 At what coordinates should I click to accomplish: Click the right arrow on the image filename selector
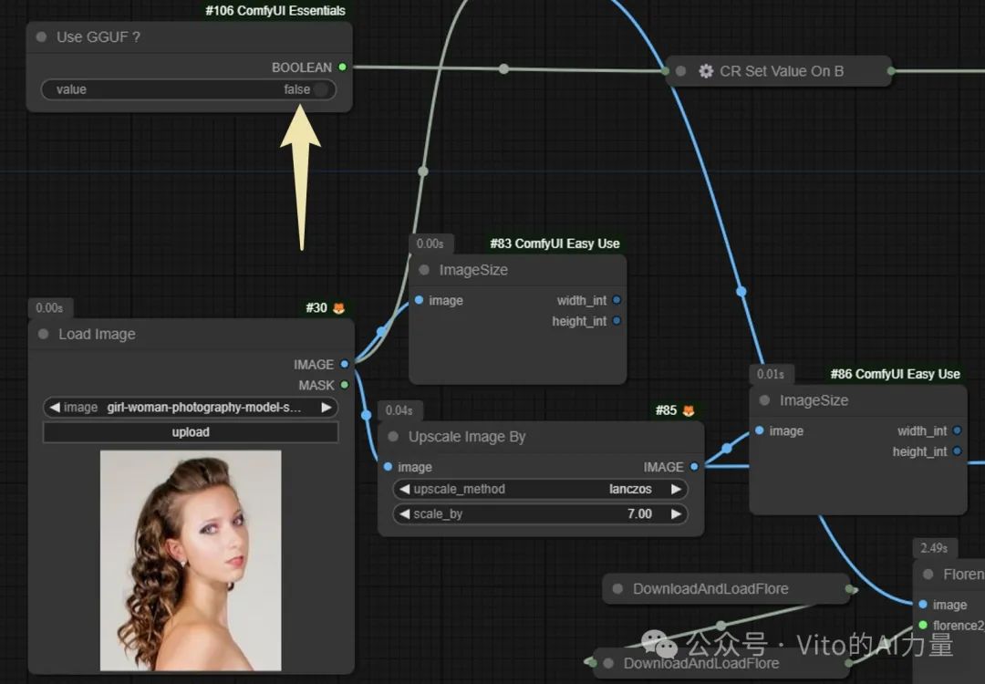point(327,408)
